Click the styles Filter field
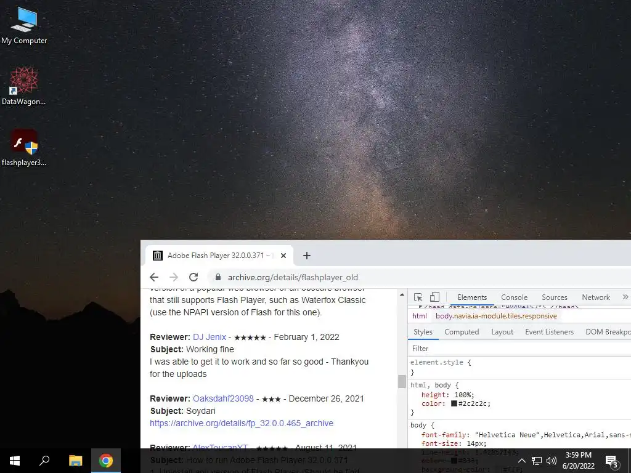The image size is (631, 473). point(519,349)
